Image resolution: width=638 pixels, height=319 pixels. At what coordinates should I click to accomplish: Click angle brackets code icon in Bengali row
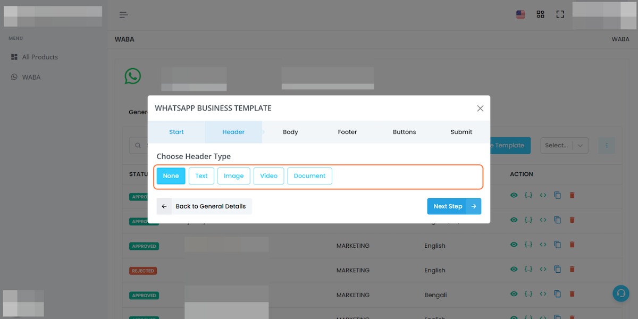click(x=543, y=294)
